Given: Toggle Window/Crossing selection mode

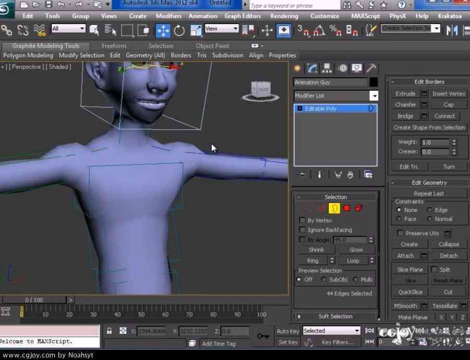Looking at the screenshot, I should click(143, 30).
